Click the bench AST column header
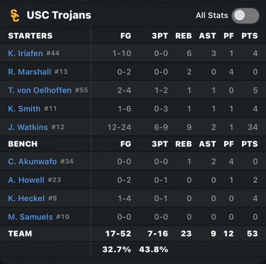Viewport: 266px width, 264px height. point(208,144)
